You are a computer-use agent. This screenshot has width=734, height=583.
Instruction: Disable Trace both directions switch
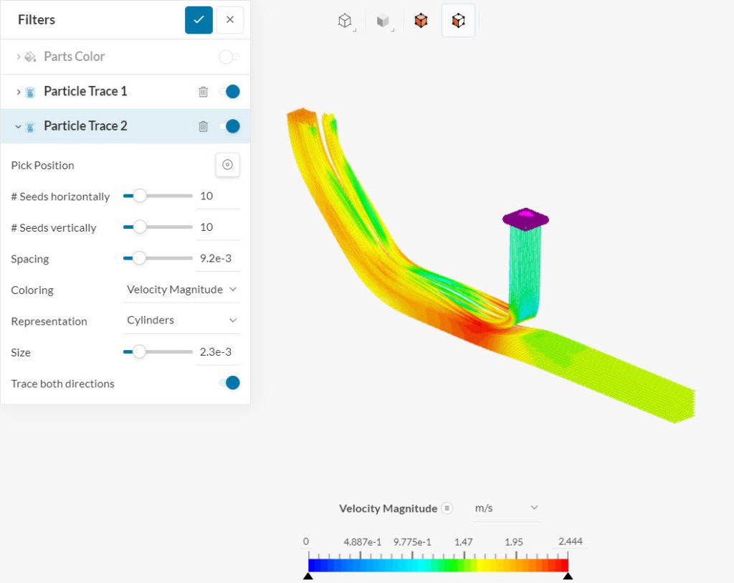[x=230, y=383]
